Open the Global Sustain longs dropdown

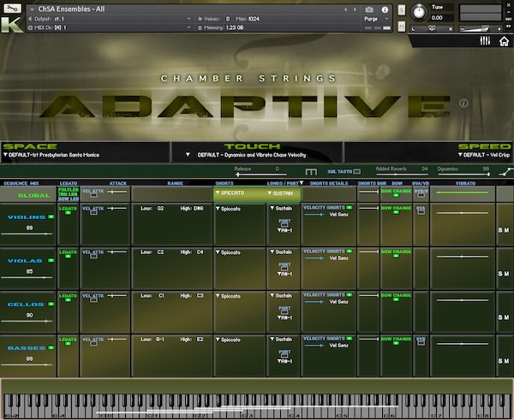(280, 193)
